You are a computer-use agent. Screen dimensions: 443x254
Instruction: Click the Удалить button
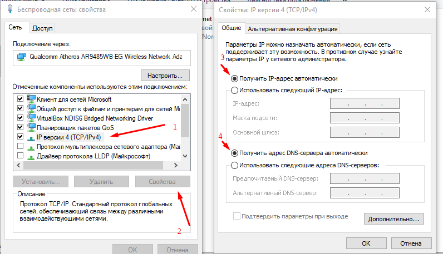(x=101, y=182)
